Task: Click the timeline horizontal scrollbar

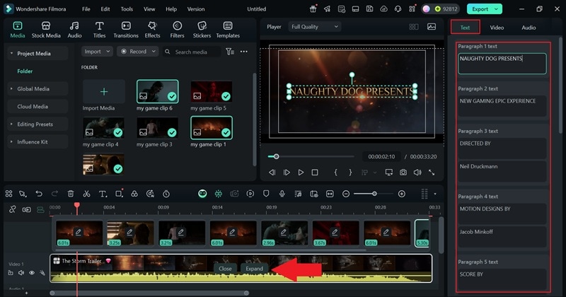Action: coord(149,293)
